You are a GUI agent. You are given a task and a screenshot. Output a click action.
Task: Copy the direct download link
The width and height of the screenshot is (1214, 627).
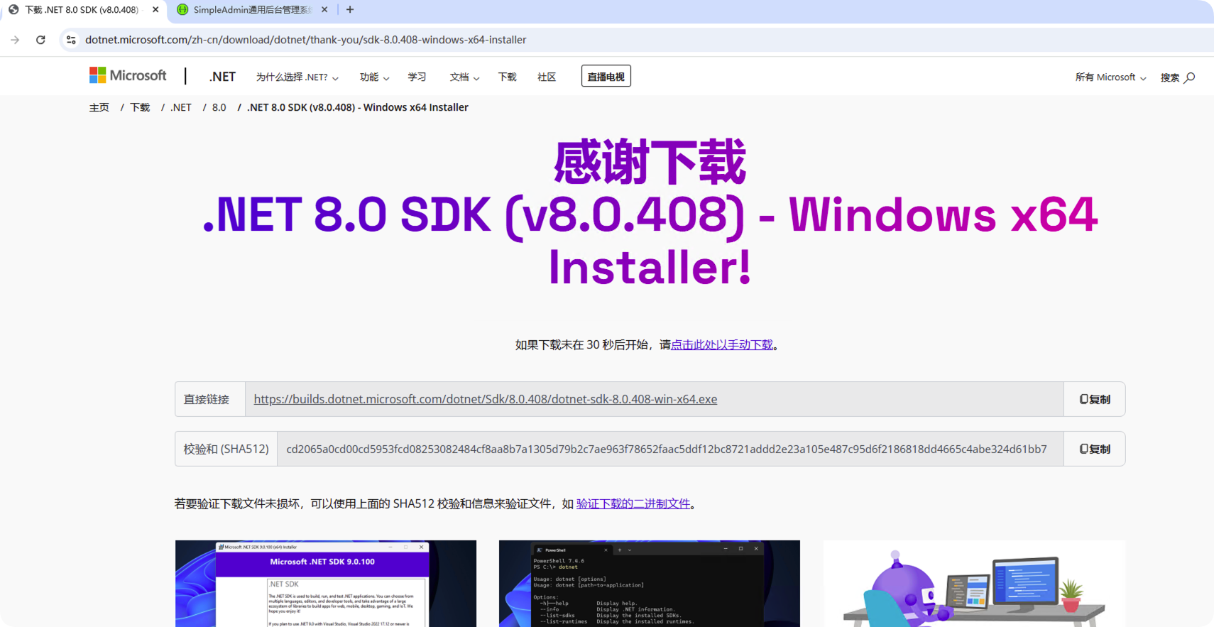1095,399
